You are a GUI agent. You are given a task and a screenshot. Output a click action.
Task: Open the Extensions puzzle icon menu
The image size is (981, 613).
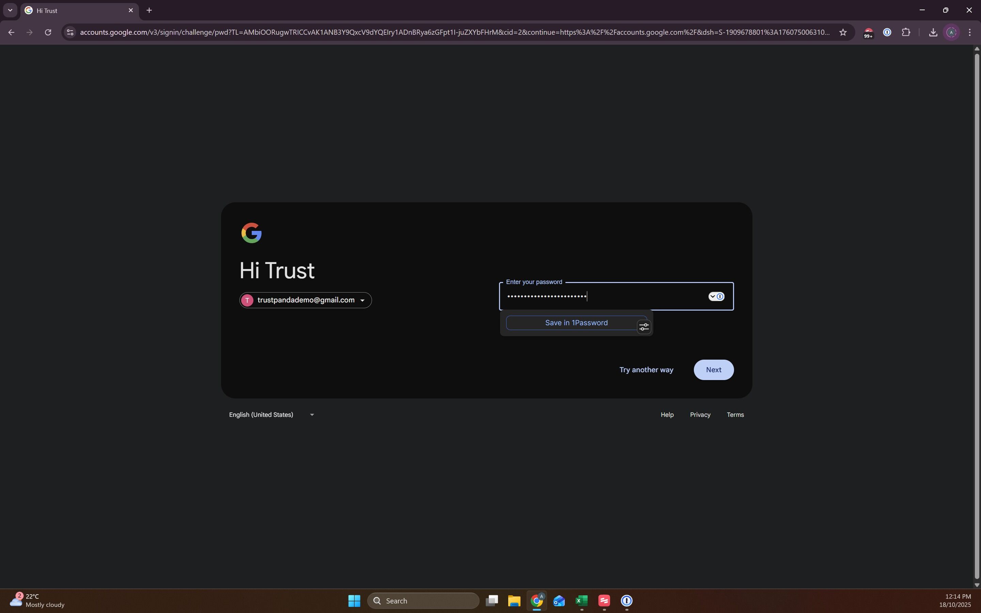pyautogui.click(x=906, y=32)
